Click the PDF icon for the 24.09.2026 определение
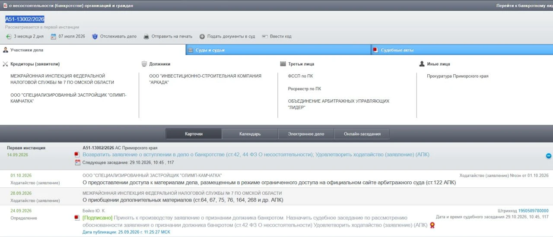The width and height of the screenshot is (553, 237). [77, 218]
